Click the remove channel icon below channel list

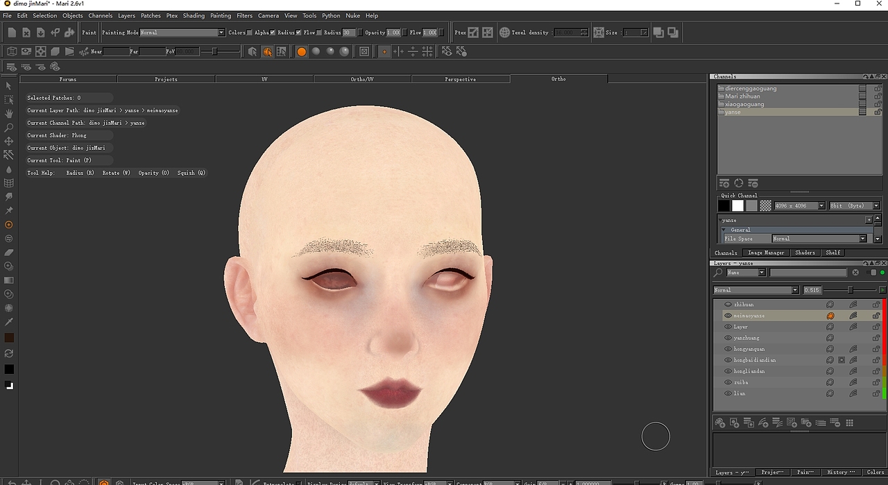pyautogui.click(x=753, y=183)
